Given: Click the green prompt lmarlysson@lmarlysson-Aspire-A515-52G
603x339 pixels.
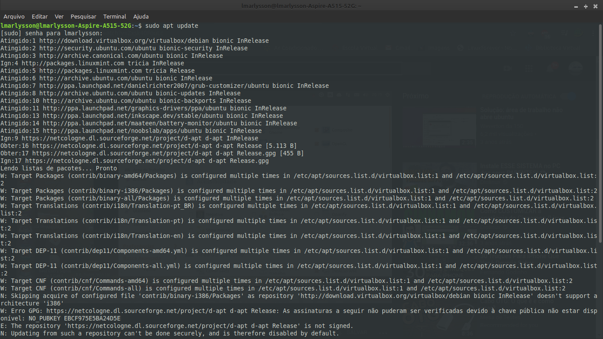Looking at the screenshot, I should (x=66, y=26).
